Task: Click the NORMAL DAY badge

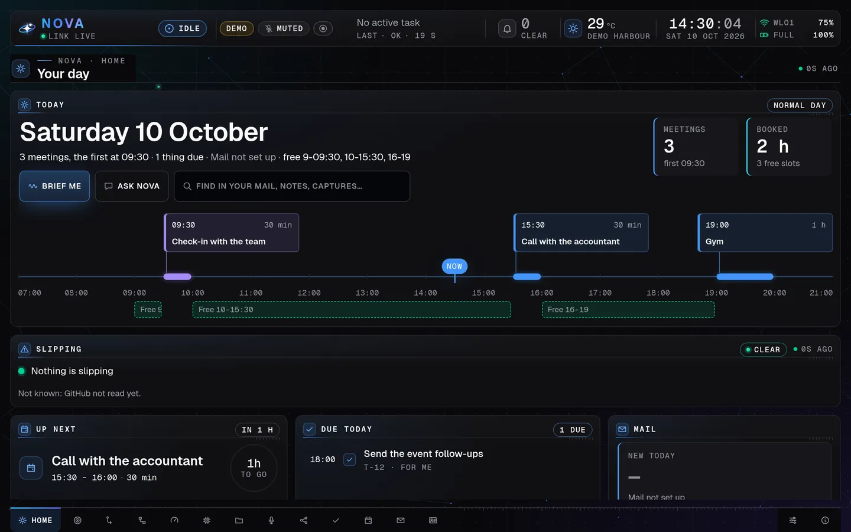Action: pyautogui.click(x=800, y=105)
